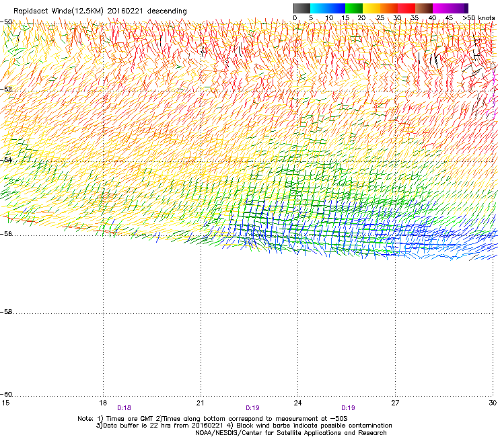Click the '-60' latitude axis label

click(x=6, y=395)
